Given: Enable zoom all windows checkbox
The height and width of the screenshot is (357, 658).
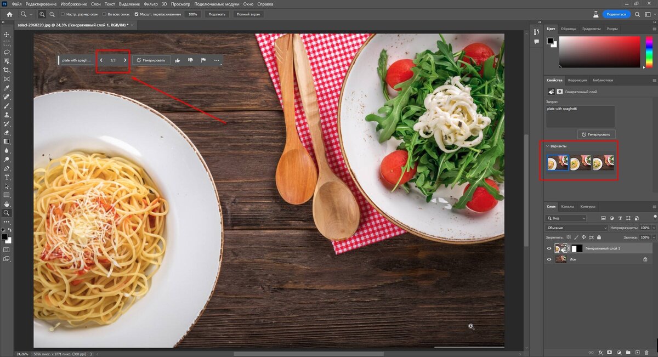Looking at the screenshot, I should pyautogui.click(x=104, y=14).
